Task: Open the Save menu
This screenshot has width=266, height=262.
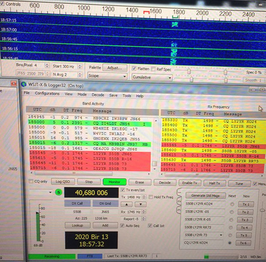Action: pos(113,96)
